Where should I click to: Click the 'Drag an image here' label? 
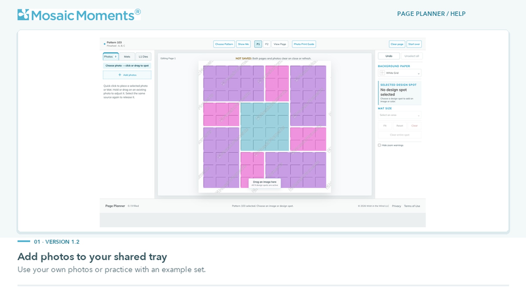tap(265, 182)
